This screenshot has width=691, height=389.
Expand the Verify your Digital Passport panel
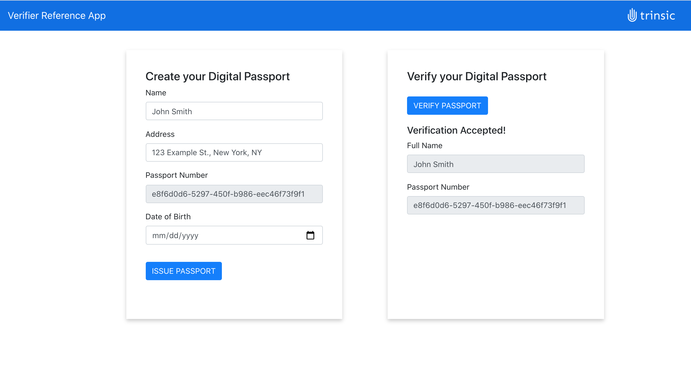click(x=476, y=76)
